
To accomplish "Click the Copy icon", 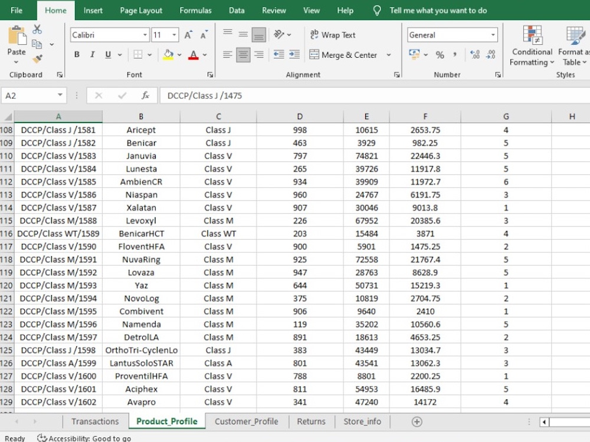I will click(37, 44).
